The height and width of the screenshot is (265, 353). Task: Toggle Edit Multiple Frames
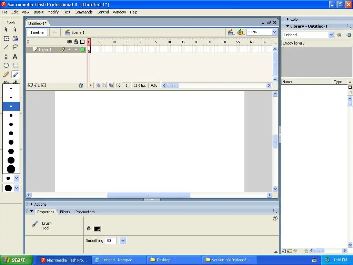click(111, 86)
